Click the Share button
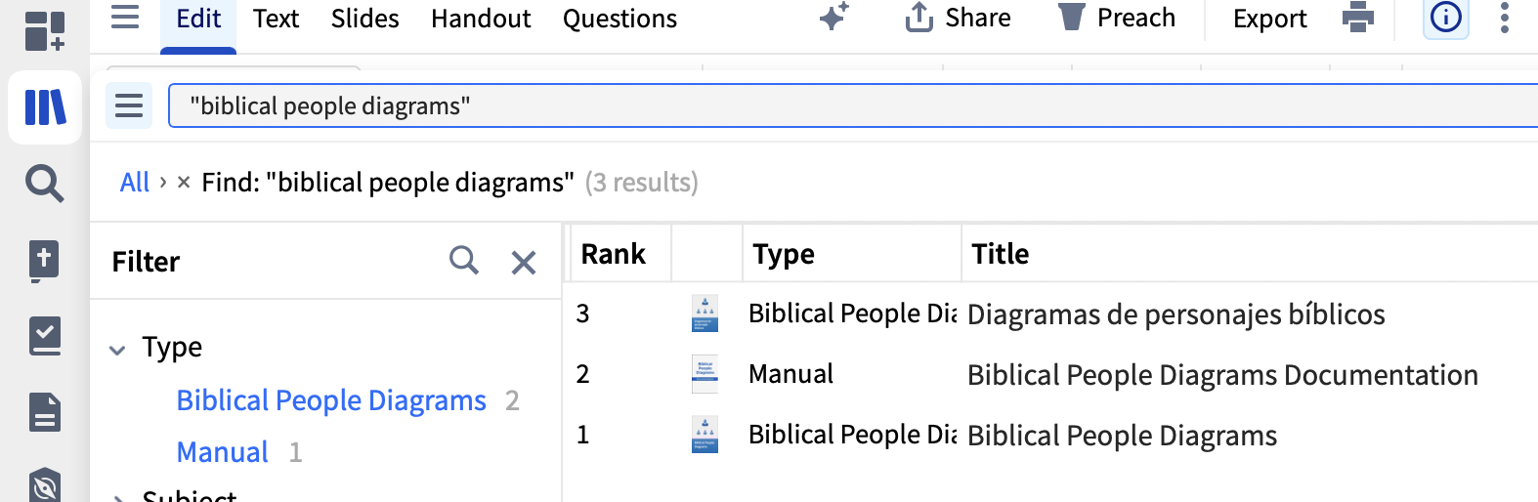 pos(959,18)
